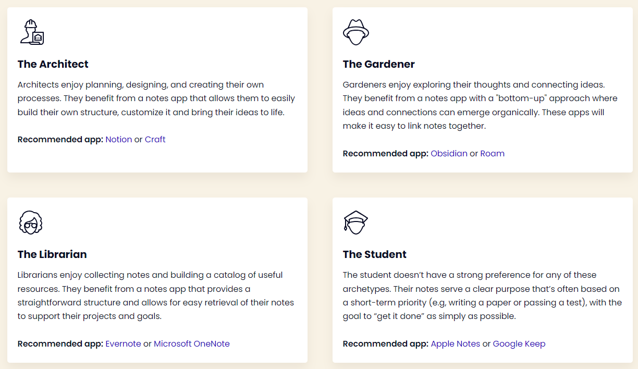Image resolution: width=638 pixels, height=369 pixels.
Task: Click The Librarian heading
Action: 52,254
